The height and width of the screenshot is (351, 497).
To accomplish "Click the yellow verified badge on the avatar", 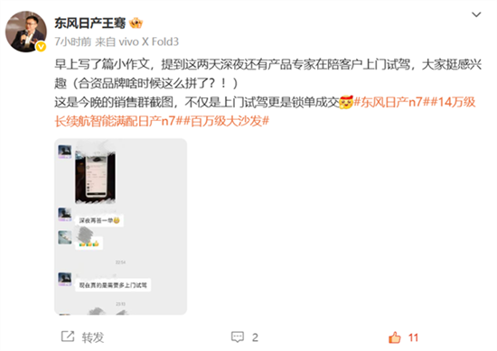I will coord(41,47).
